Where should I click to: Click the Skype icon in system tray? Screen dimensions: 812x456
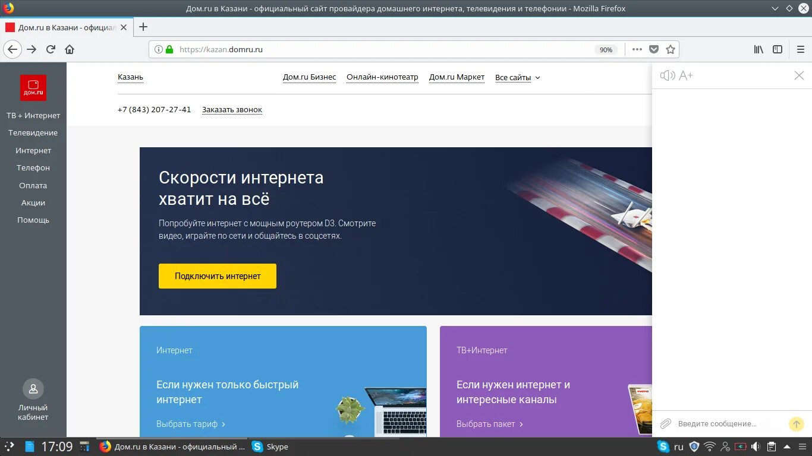[663, 446]
